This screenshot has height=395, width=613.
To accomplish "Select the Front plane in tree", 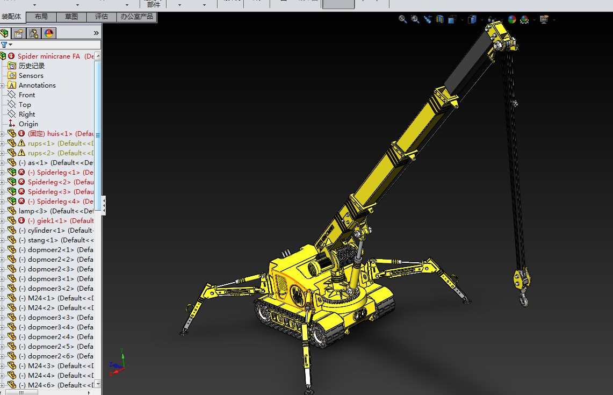I will click(27, 95).
